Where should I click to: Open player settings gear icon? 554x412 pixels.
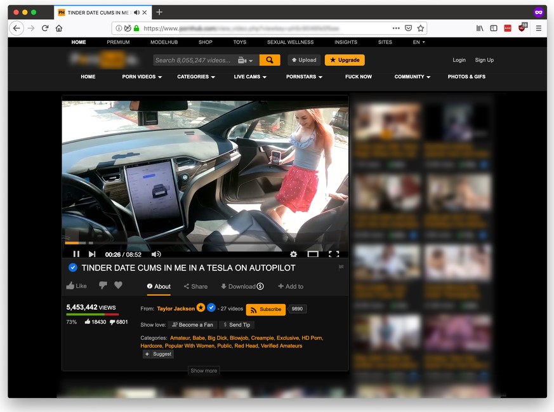click(x=293, y=254)
